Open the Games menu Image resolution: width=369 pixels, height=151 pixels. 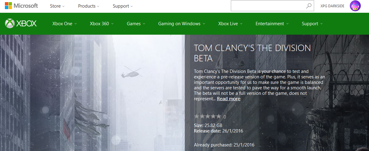[x=136, y=24]
